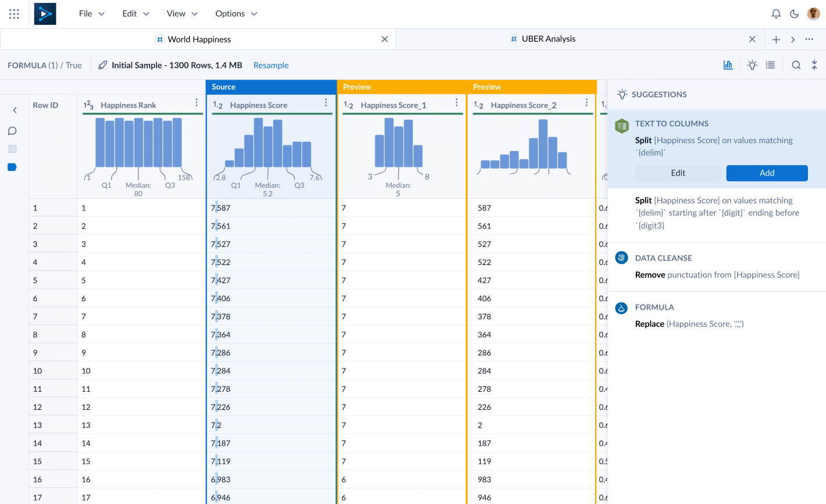Select the profile histogram view icon
Image resolution: width=826 pixels, height=504 pixels.
click(x=728, y=65)
